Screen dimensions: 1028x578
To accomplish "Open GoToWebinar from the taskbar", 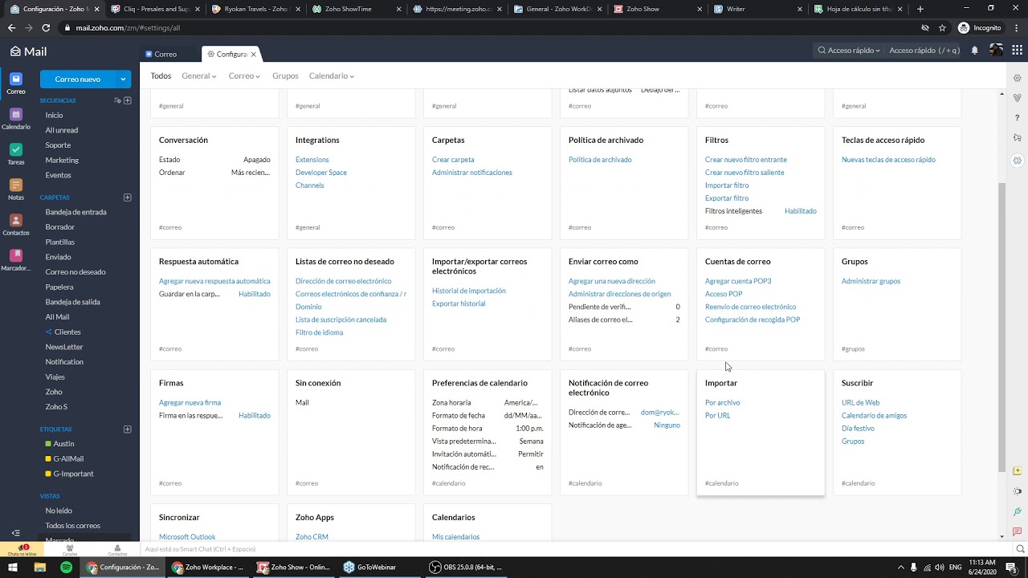I will pos(370,568).
